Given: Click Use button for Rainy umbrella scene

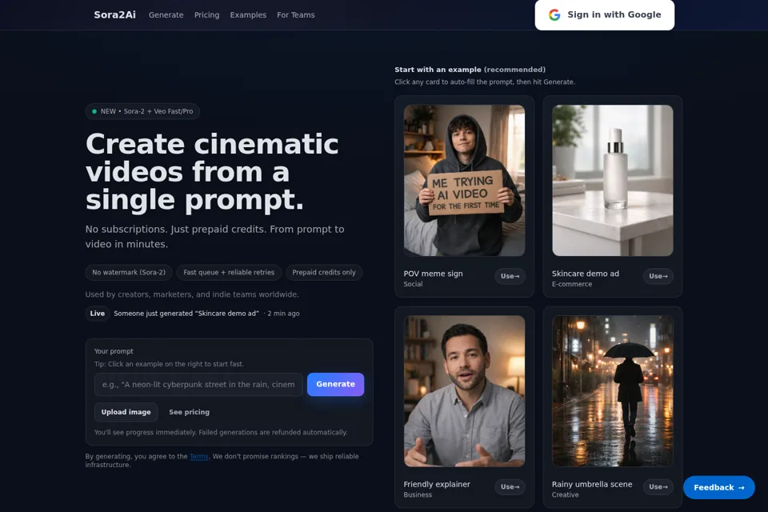Looking at the screenshot, I should pyautogui.click(x=658, y=487).
